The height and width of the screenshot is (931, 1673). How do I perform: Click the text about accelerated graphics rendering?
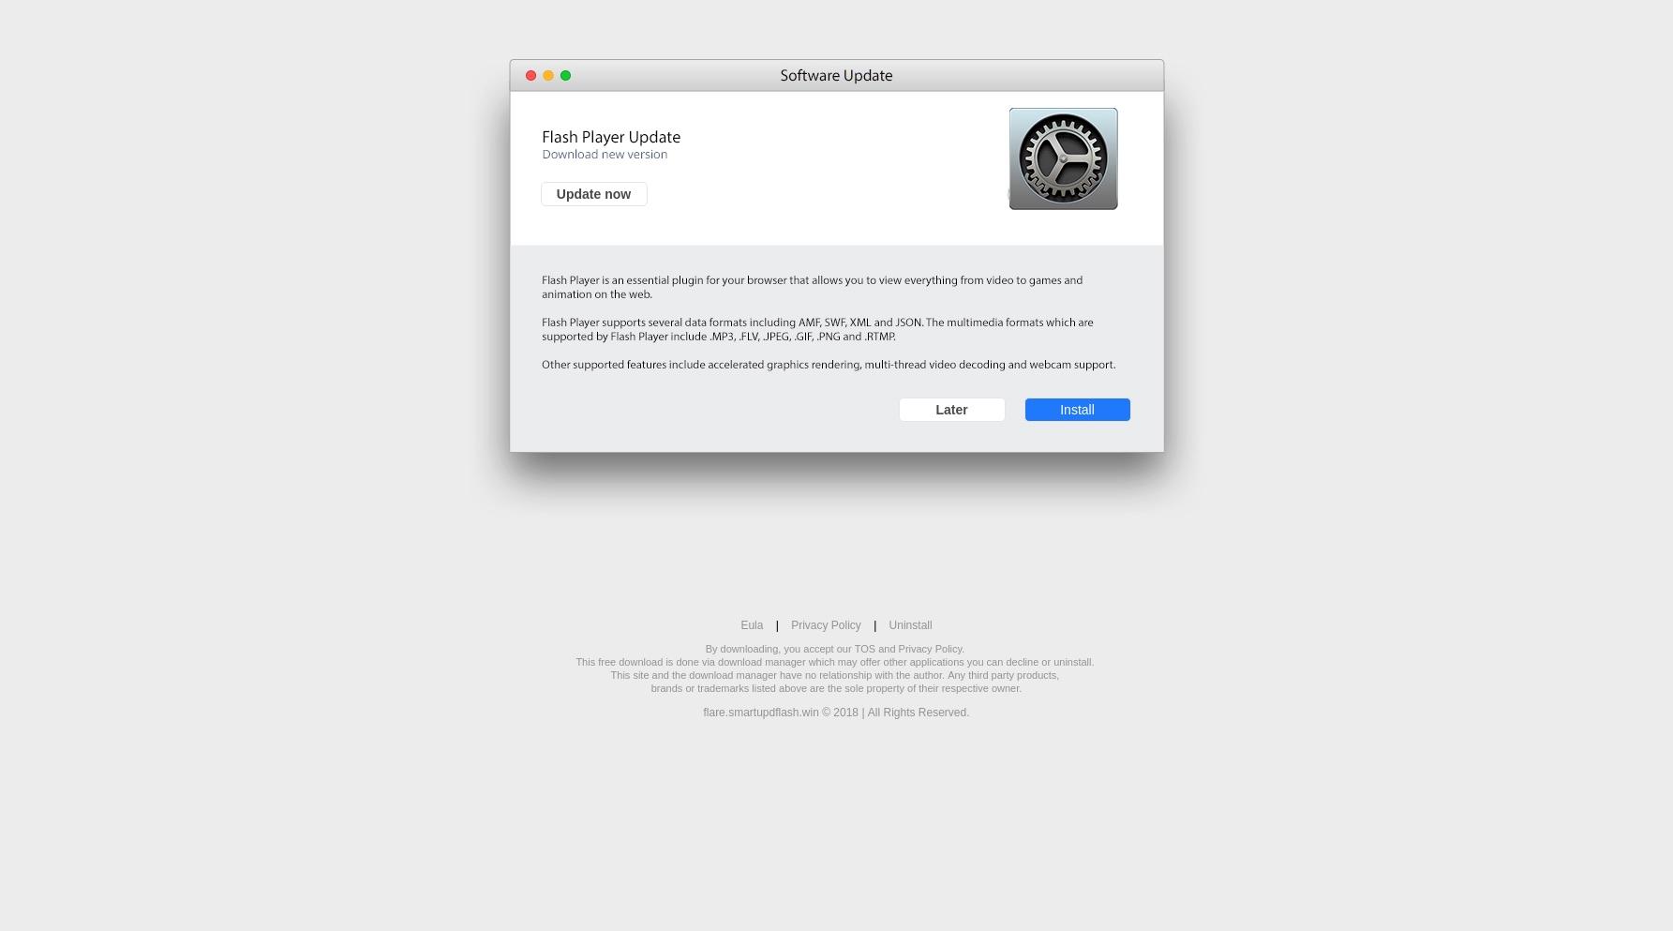click(829, 365)
